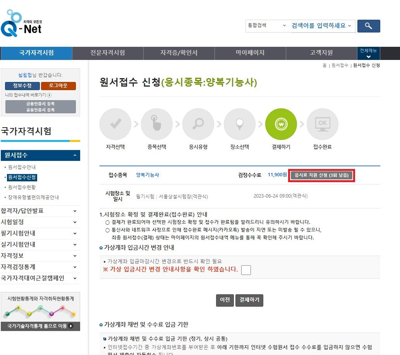
Task: Check the 가상 입금시간 변경 confirmation checkbox
Action: tap(247, 270)
